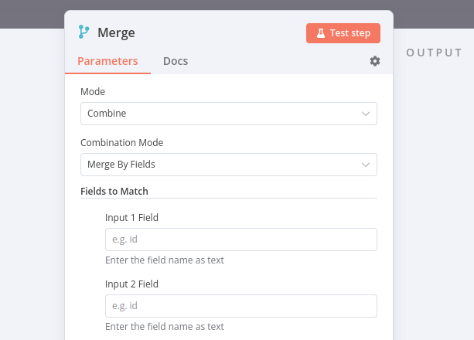Run the Test step button
Image resolution: width=474 pixels, height=340 pixels.
coord(343,33)
